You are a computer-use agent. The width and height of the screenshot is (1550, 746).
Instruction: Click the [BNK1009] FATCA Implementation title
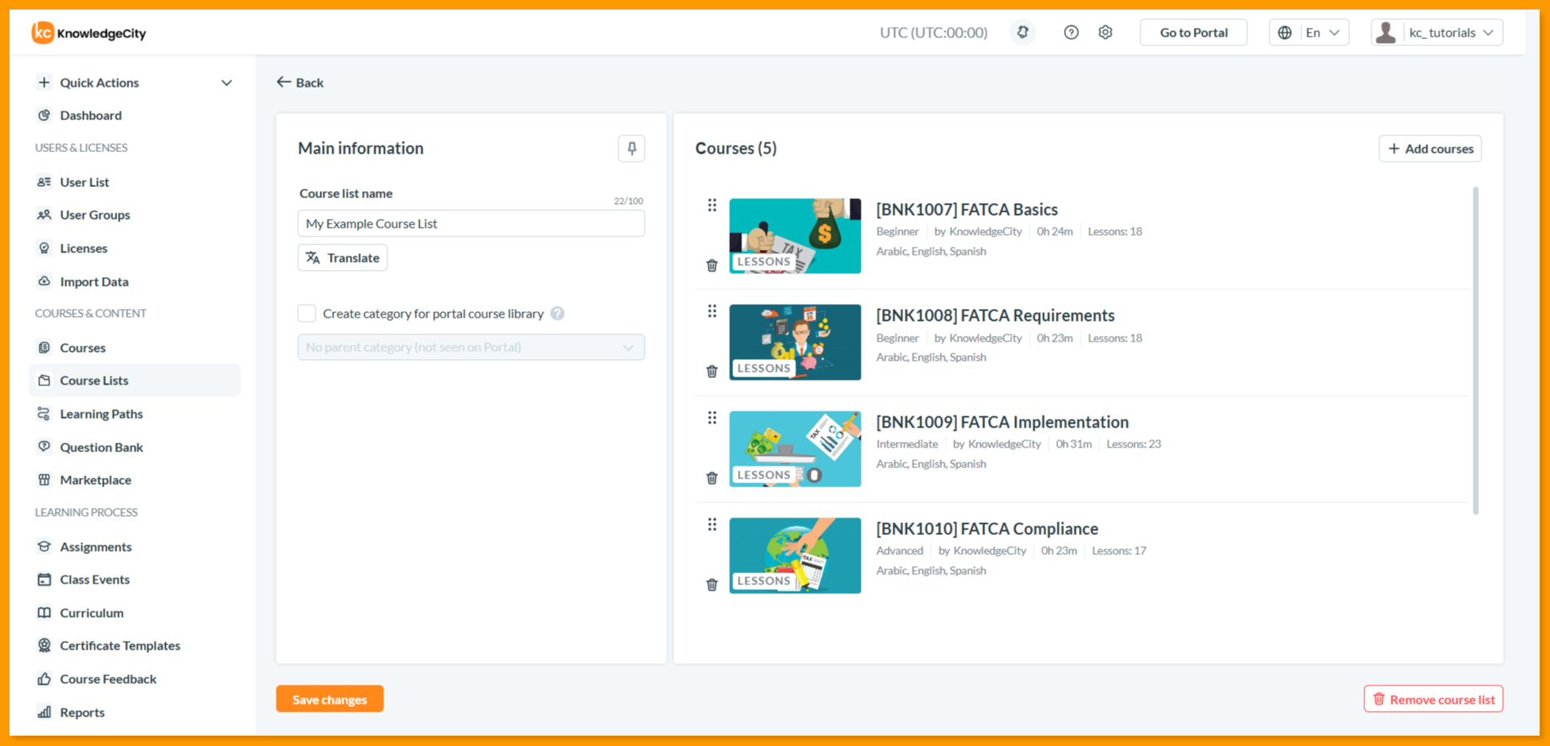click(1003, 422)
